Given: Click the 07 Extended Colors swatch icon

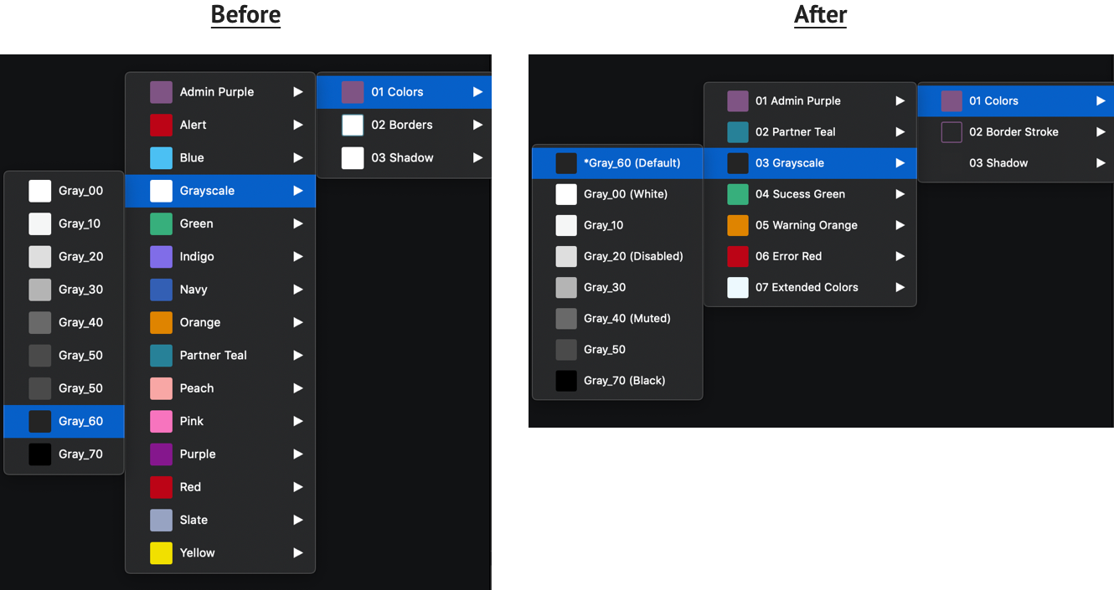Looking at the screenshot, I should pyautogui.click(x=736, y=287).
